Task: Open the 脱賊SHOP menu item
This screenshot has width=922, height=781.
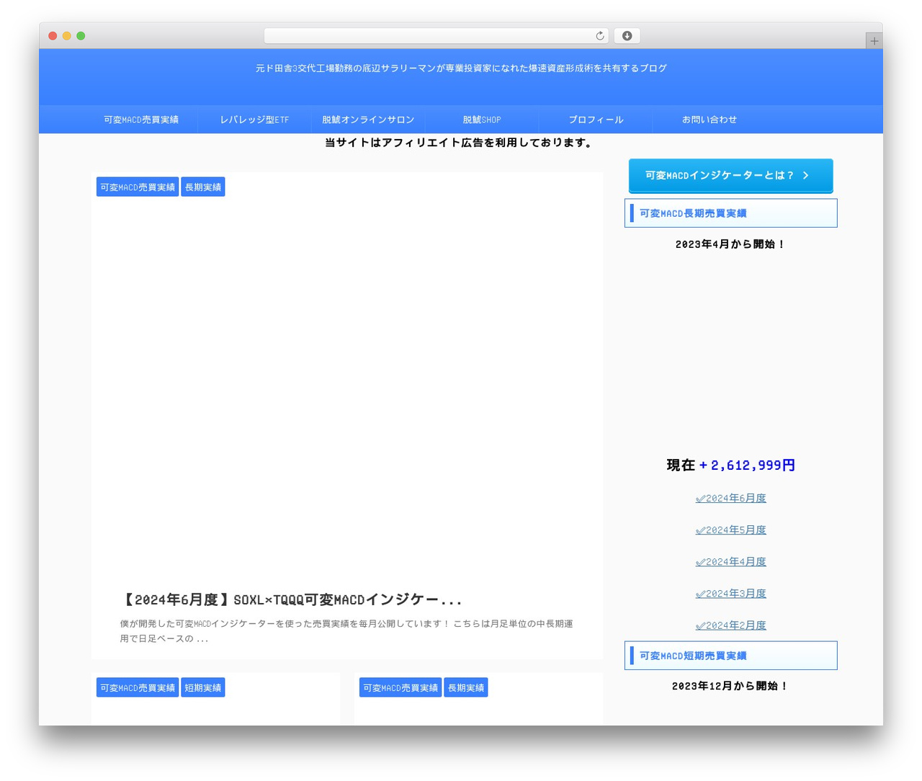Action: pos(482,120)
